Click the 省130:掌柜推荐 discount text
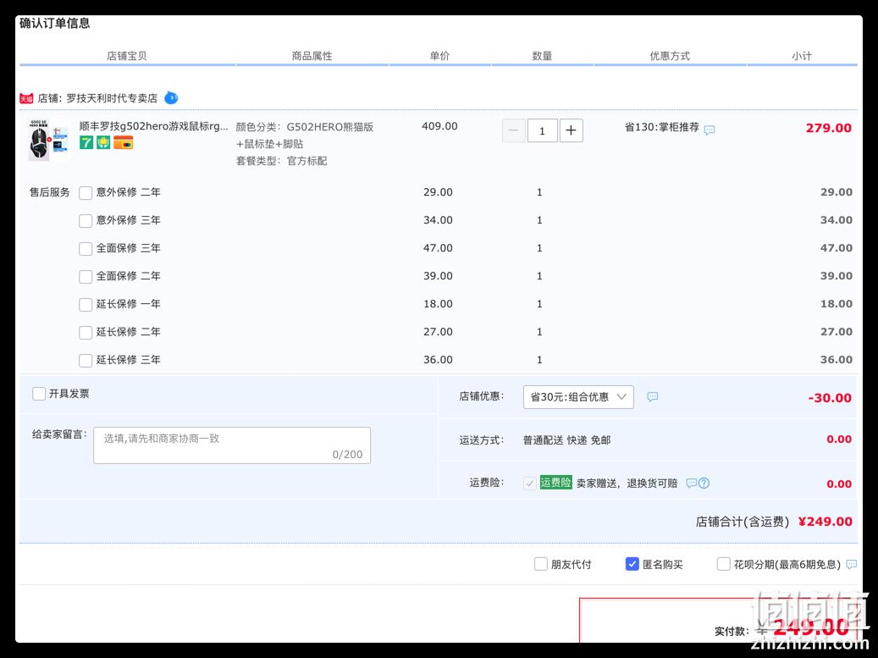The width and height of the screenshot is (878, 658). (662, 128)
